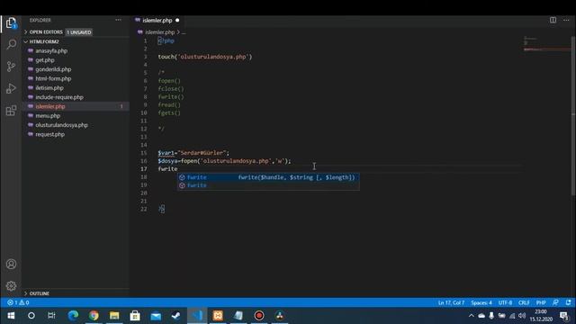The image size is (576, 324).
Task: Select the islemler.php editor tab
Action: click(x=157, y=21)
